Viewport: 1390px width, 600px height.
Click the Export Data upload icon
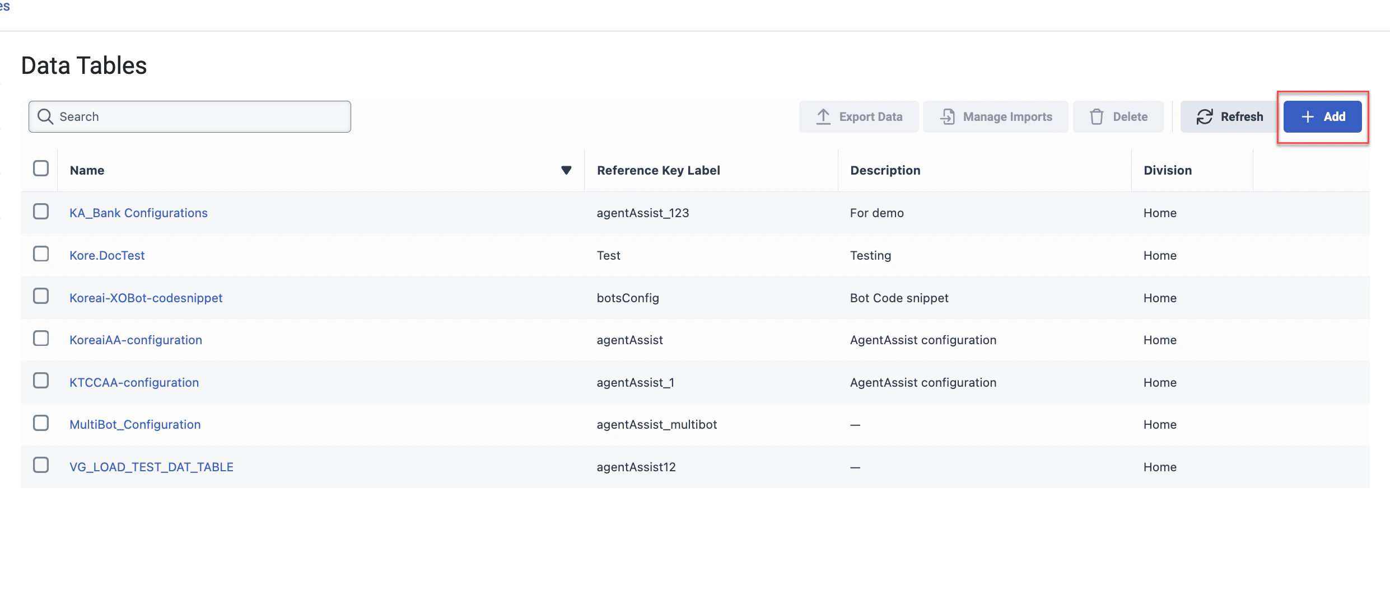[822, 116]
